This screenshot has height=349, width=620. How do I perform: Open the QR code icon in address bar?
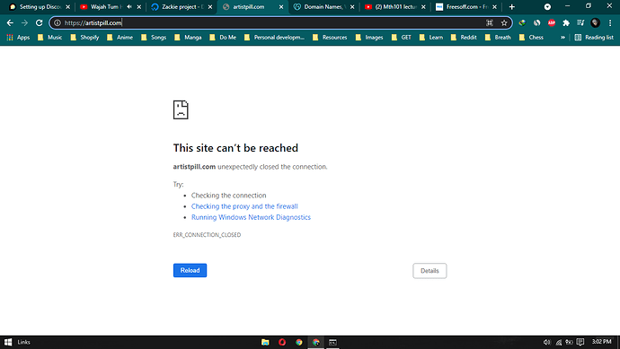point(490,23)
